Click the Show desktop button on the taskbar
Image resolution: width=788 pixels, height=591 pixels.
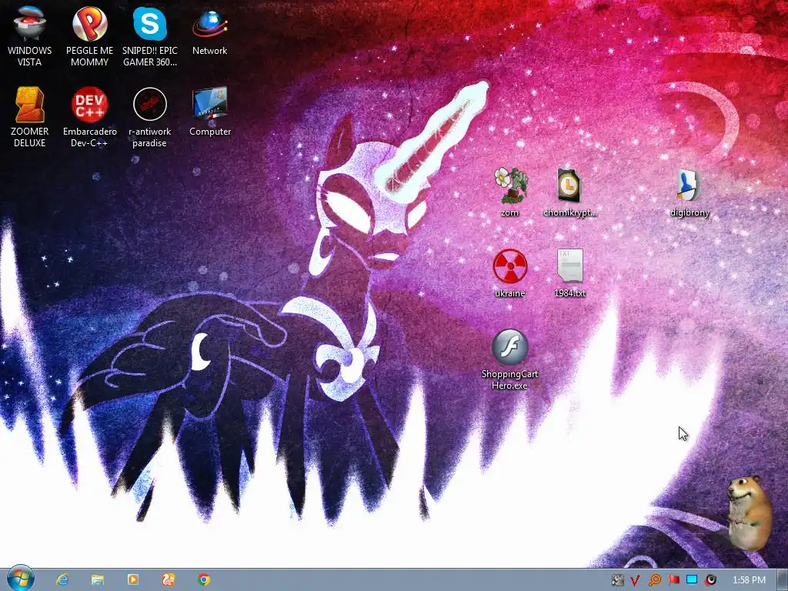tap(782, 580)
